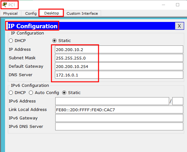This screenshot has height=152, width=187.
Task: Click the blue IP Configuration title text
Action: [33, 26]
